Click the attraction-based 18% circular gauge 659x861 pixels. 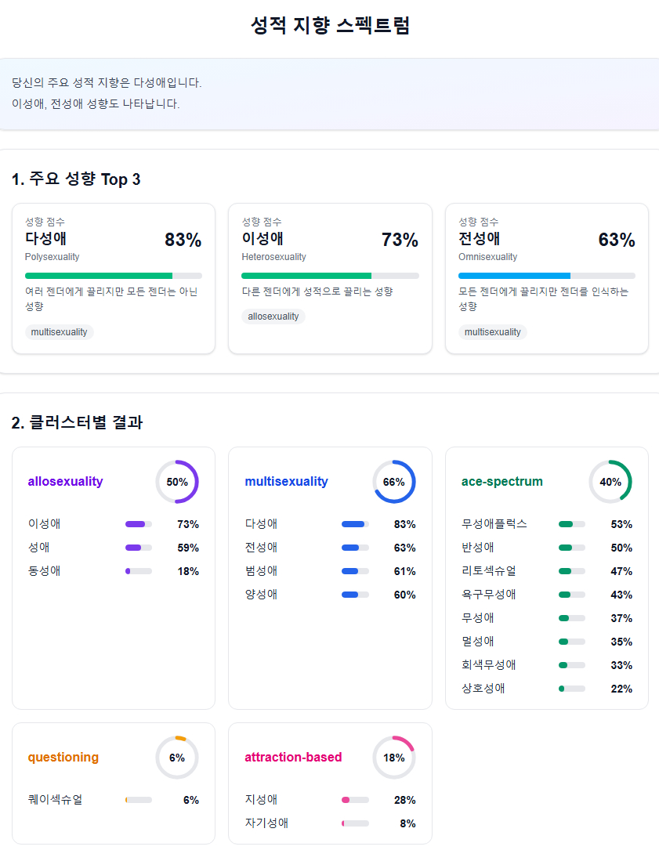click(393, 758)
